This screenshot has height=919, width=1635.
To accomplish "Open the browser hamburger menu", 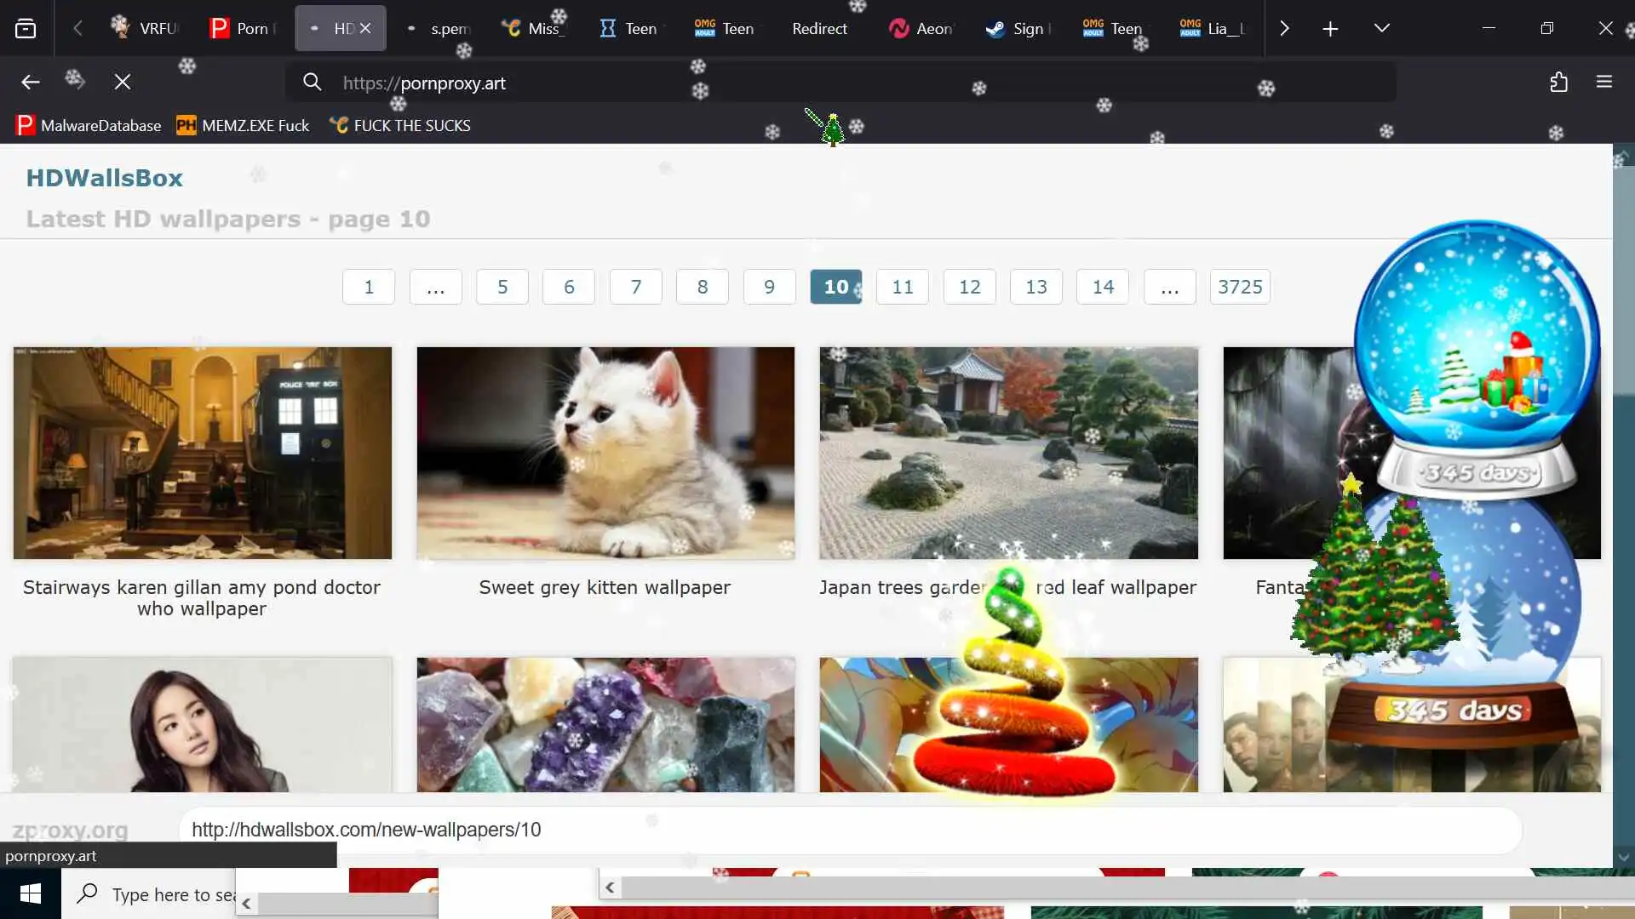I will point(1604,82).
